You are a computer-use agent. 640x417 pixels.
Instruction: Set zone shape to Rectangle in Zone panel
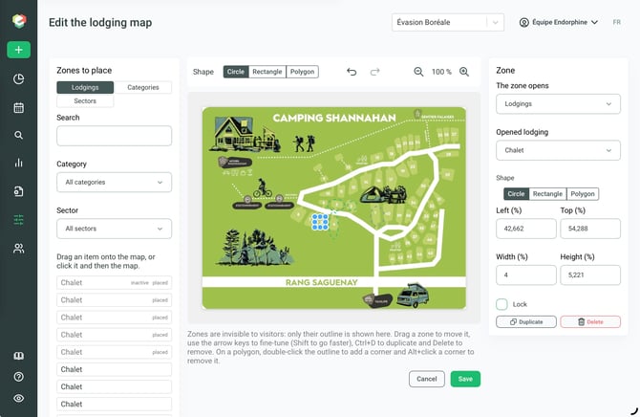point(547,194)
